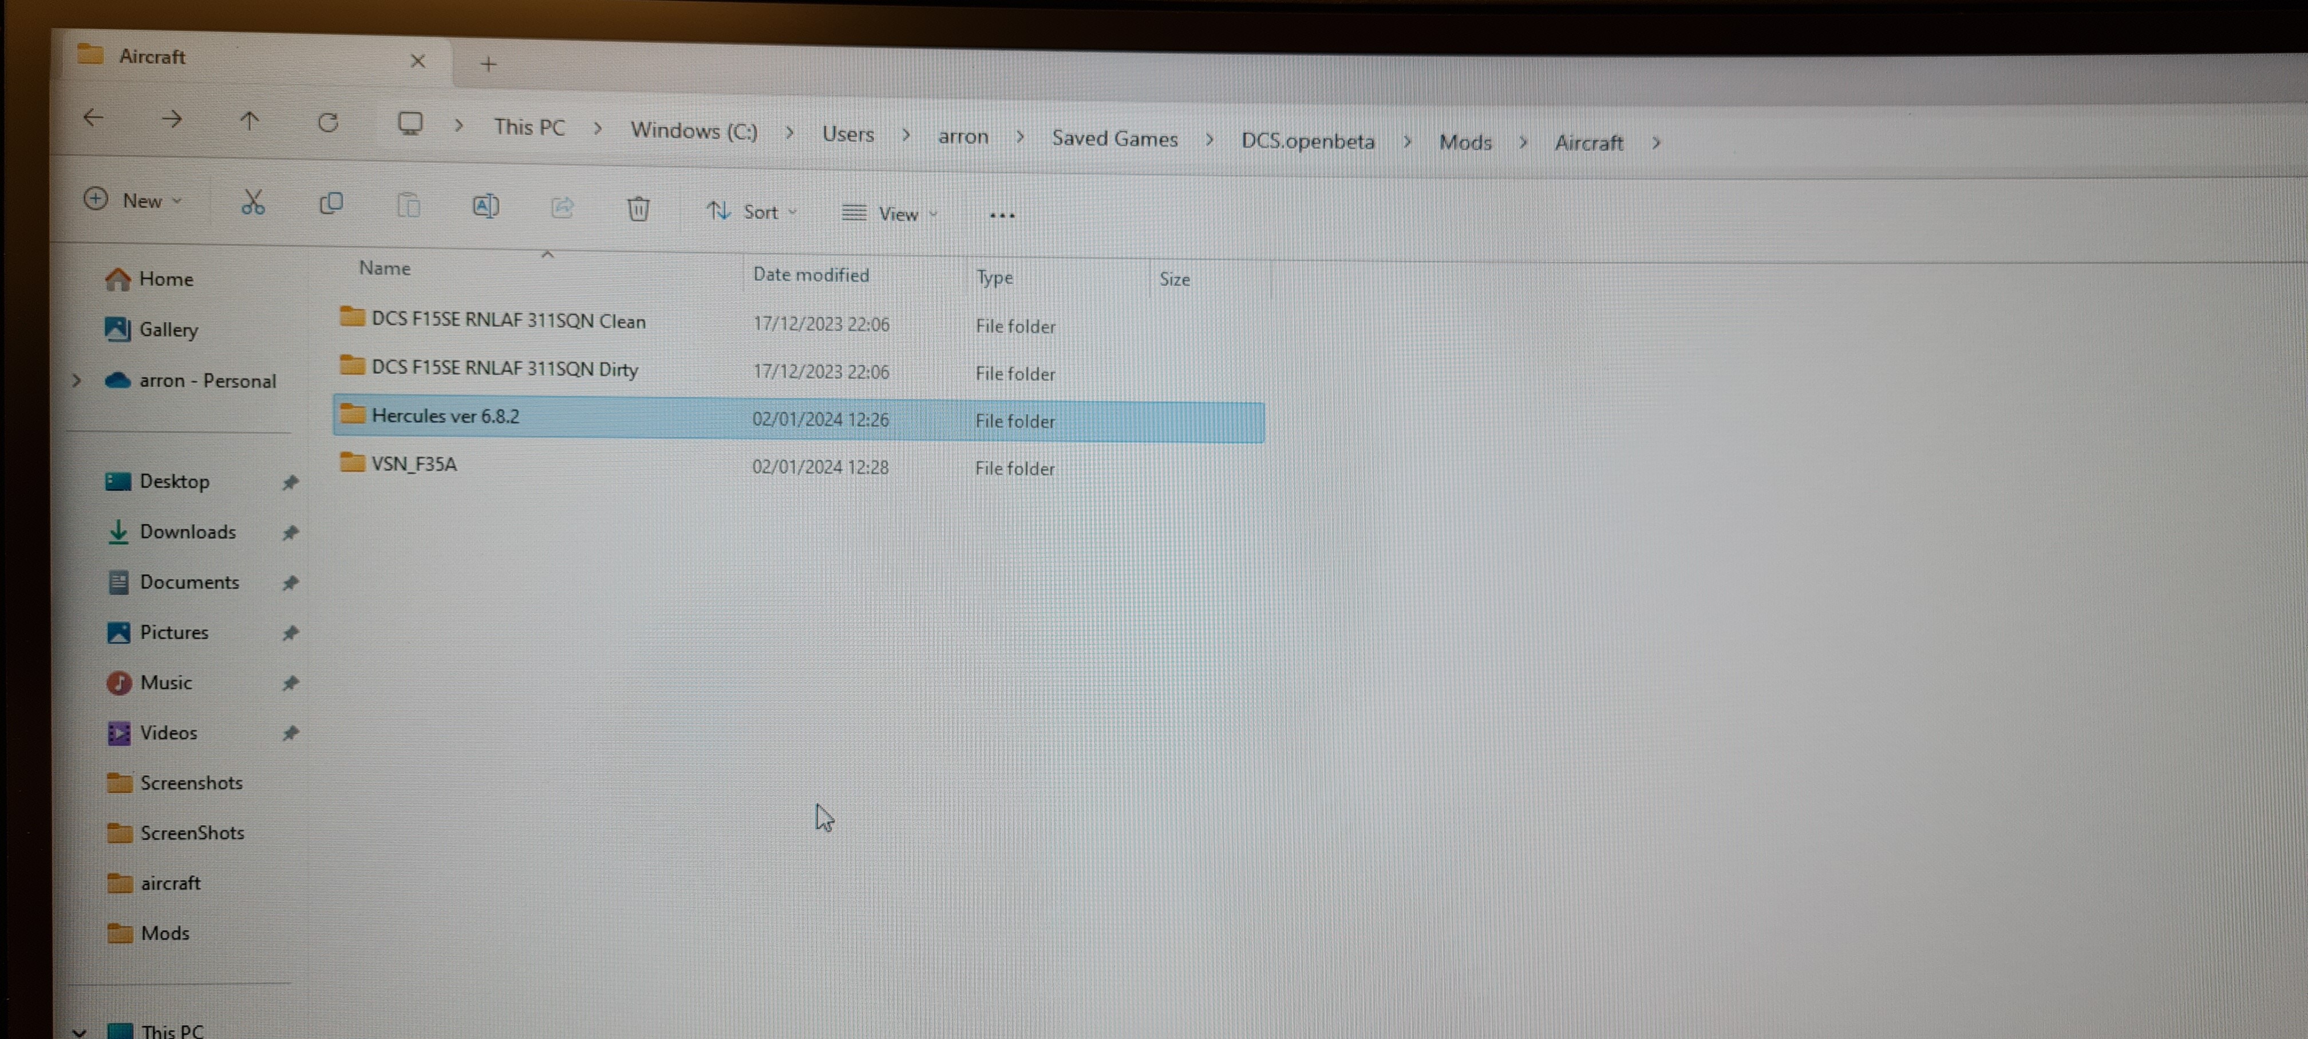Click Aircraft breadcrumb segment
The height and width of the screenshot is (1039, 2308).
pyautogui.click(x=1588, y=143)
